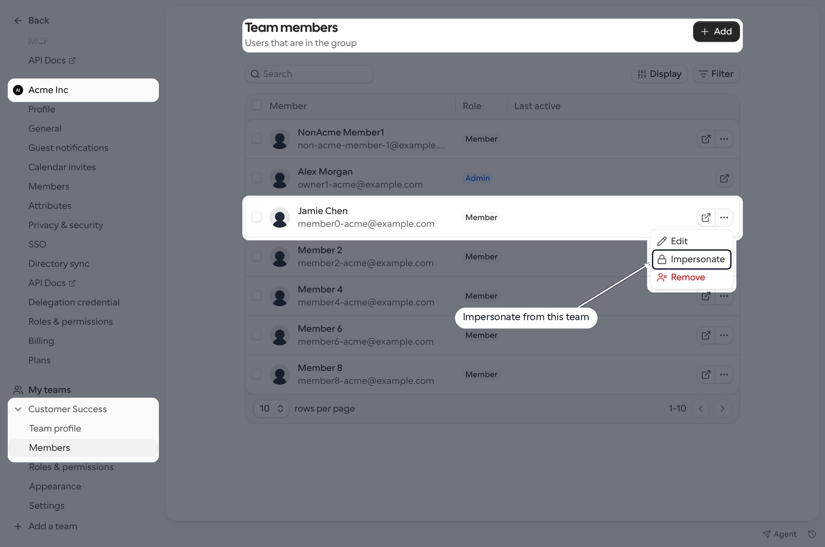Open the three-dot menu for Member 4
Screen dimensions: 825x547
724,297
